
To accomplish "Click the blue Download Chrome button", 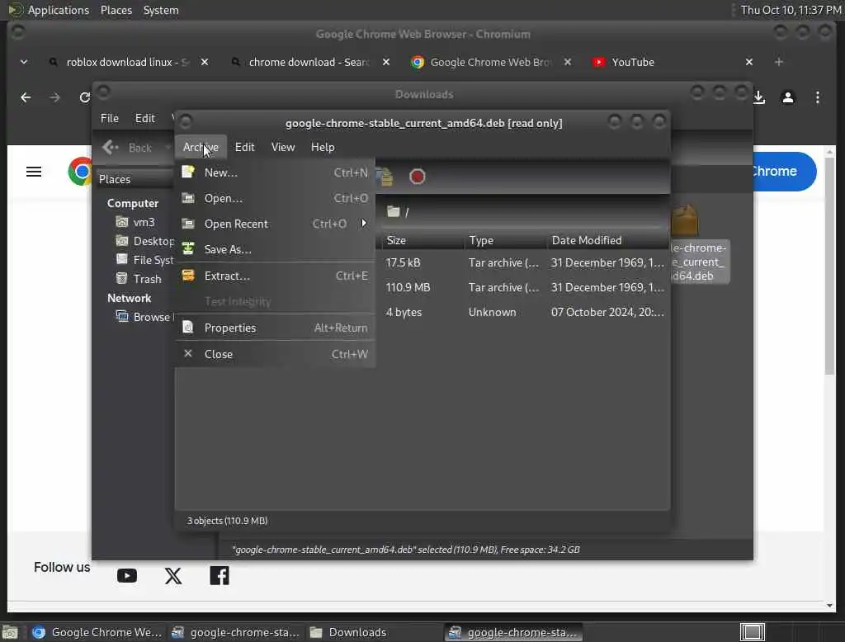I will tap(784, 172).
